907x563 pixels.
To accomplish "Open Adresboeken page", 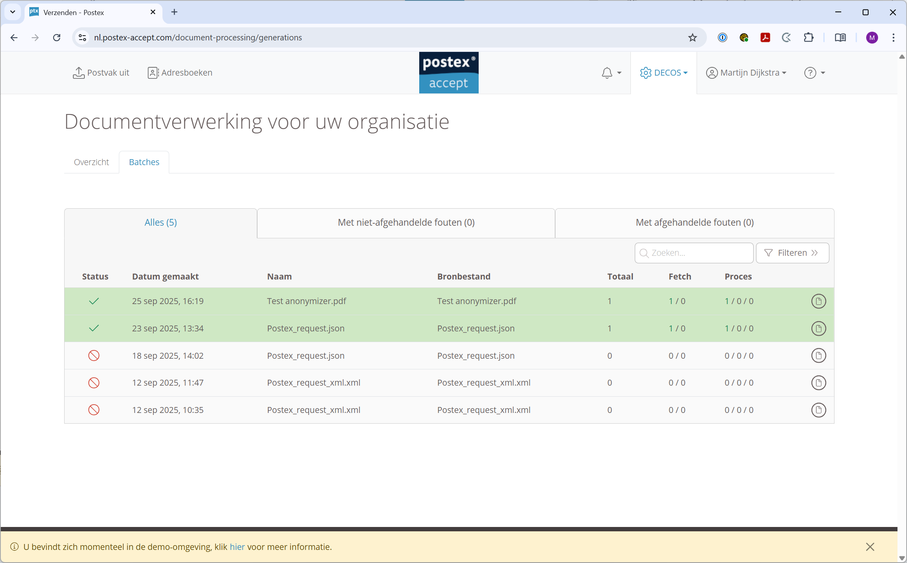I will (180, 73).
